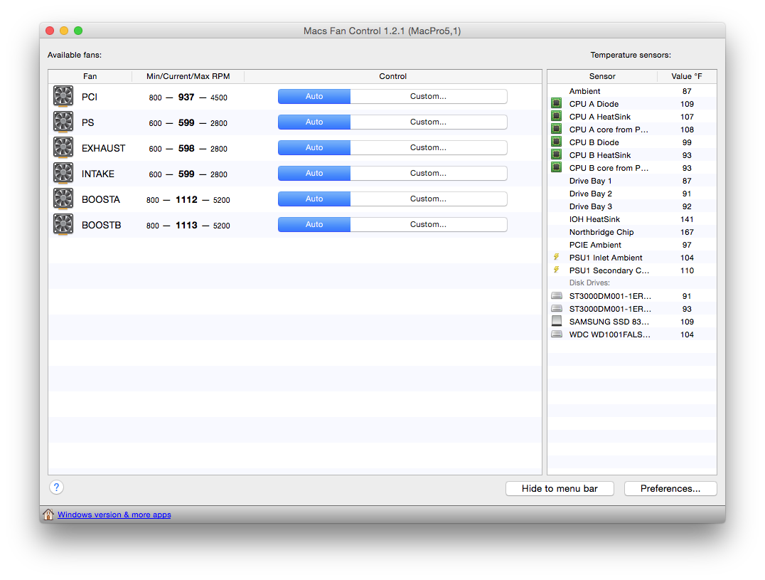Follow Windows version & more apps link
Screen dimensions: 765x580
[x=114, y=515]
